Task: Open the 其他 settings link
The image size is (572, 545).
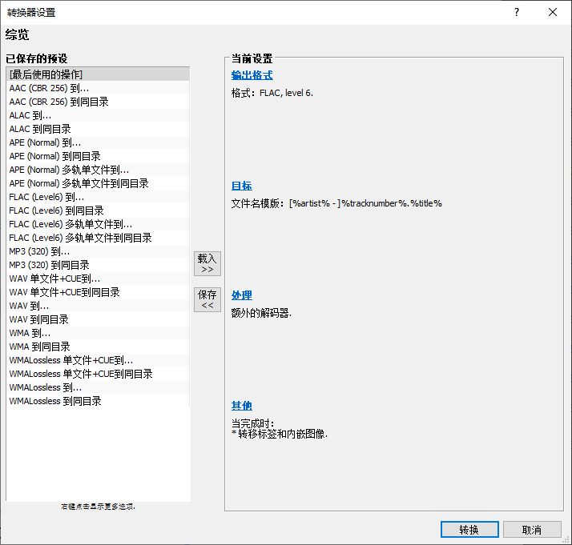Action: 241,406
